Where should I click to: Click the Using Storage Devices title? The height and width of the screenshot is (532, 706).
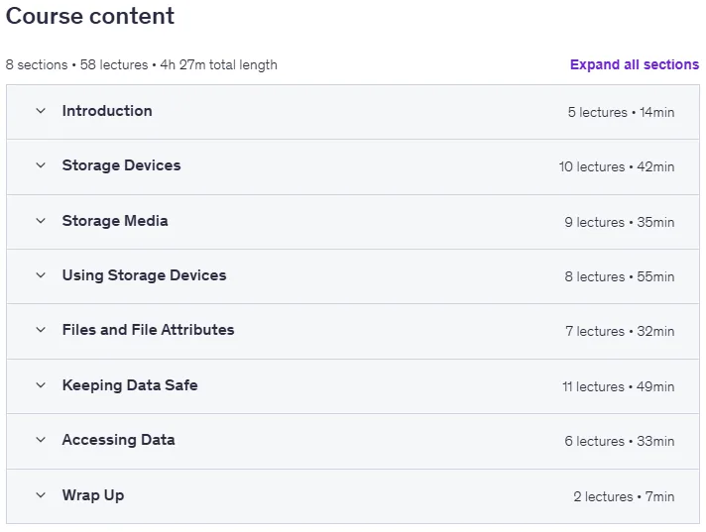coord(144,275)
